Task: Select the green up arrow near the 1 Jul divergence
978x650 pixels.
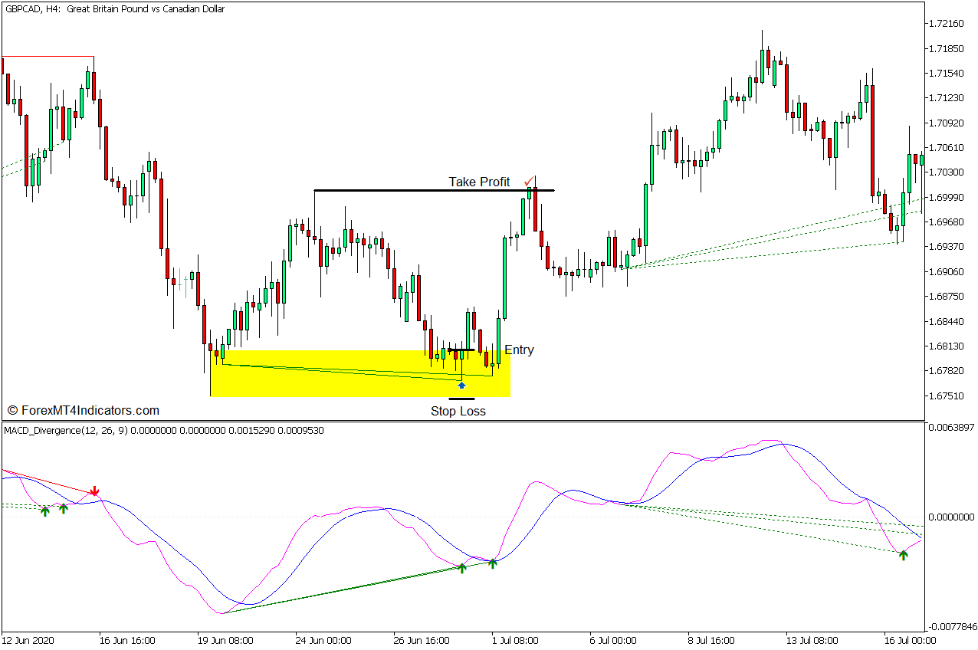Action: click(x=493, y=562)
